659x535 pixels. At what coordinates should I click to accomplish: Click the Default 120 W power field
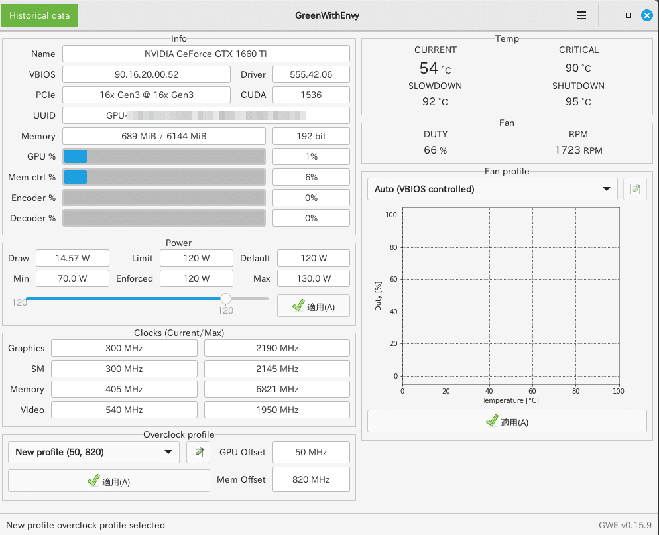pyautogui.click(x=314, y=258)
